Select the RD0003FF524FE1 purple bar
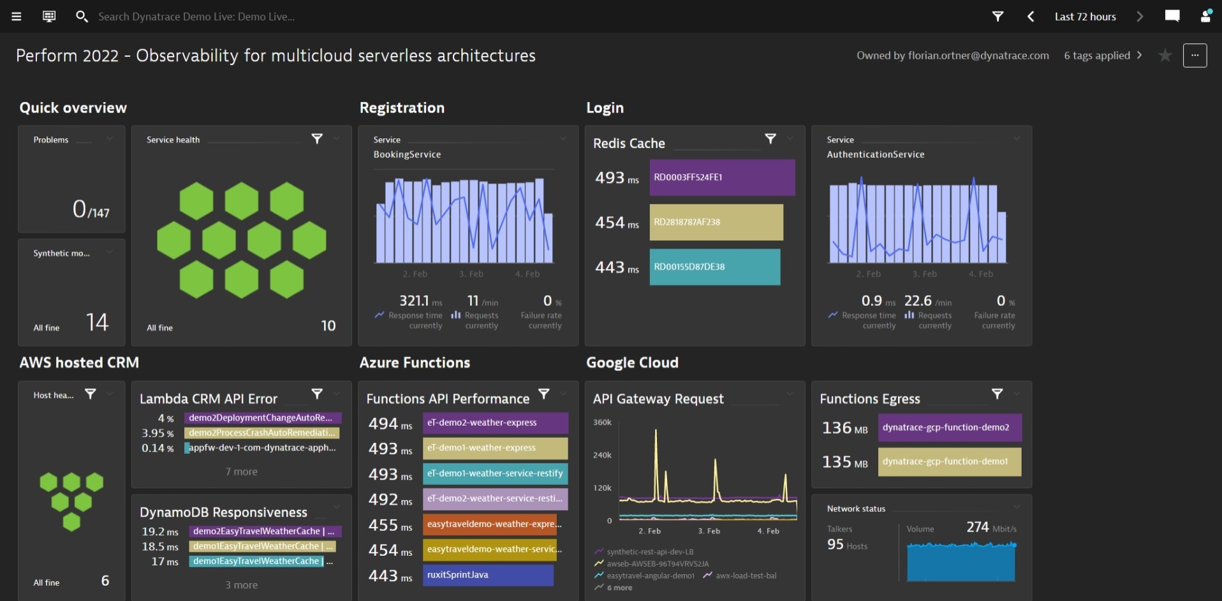Image resolution: width=1222 pixels, height=601 pixels. (723, 177)
